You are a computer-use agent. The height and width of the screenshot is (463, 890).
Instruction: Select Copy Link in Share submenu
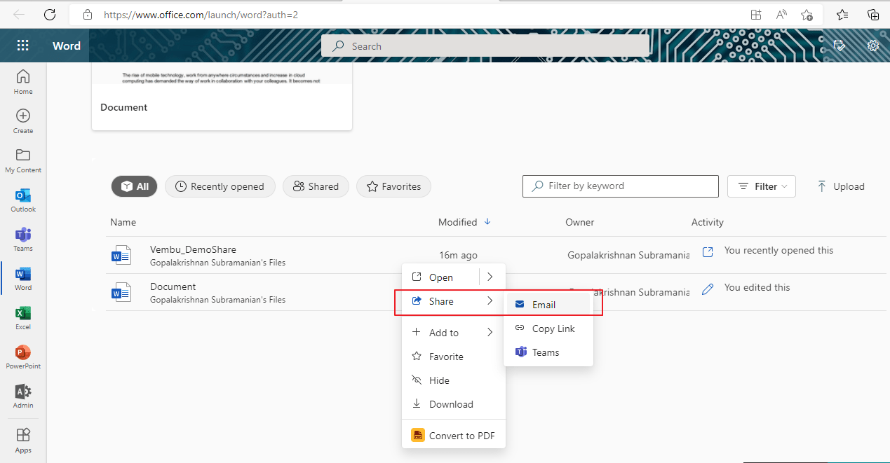click(548, 329)
